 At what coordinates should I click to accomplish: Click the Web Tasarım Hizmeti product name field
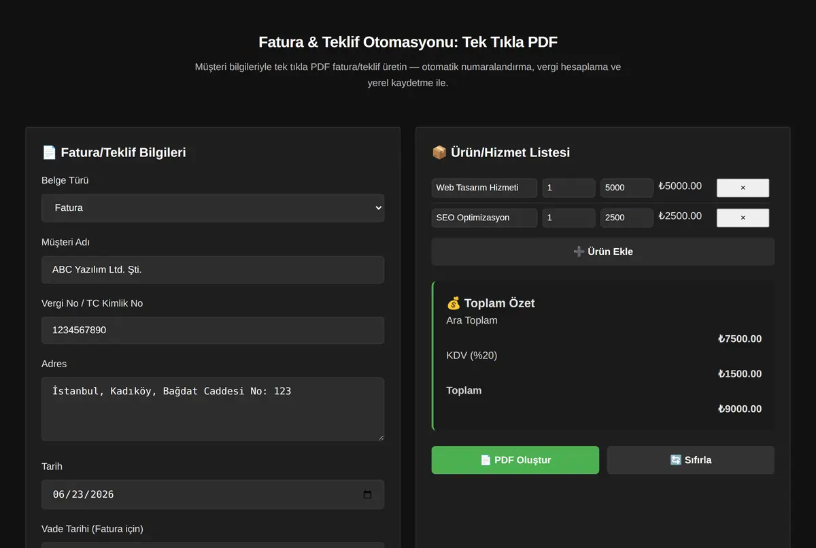pos(484,188)
